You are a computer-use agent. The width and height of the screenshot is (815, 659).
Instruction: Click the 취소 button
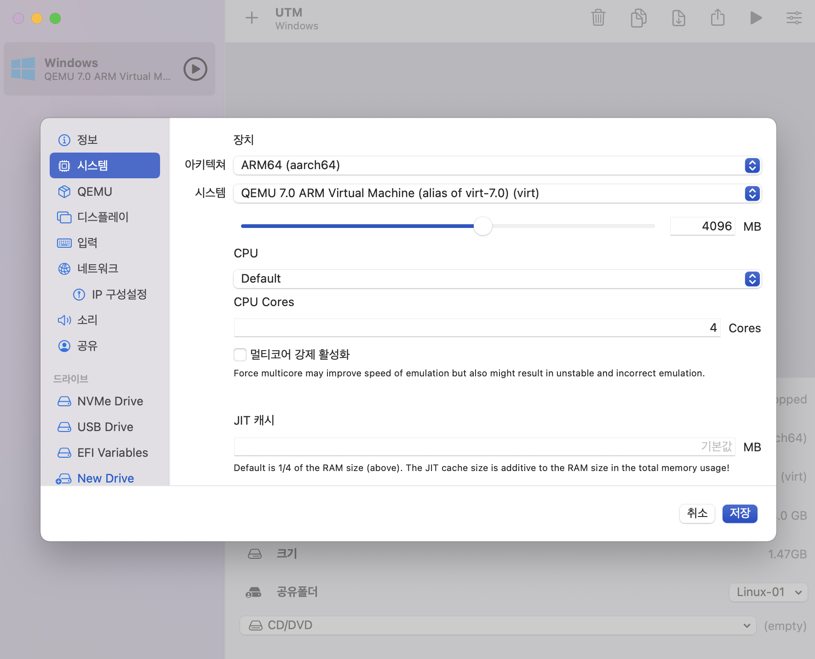click(x=697, y=513)
